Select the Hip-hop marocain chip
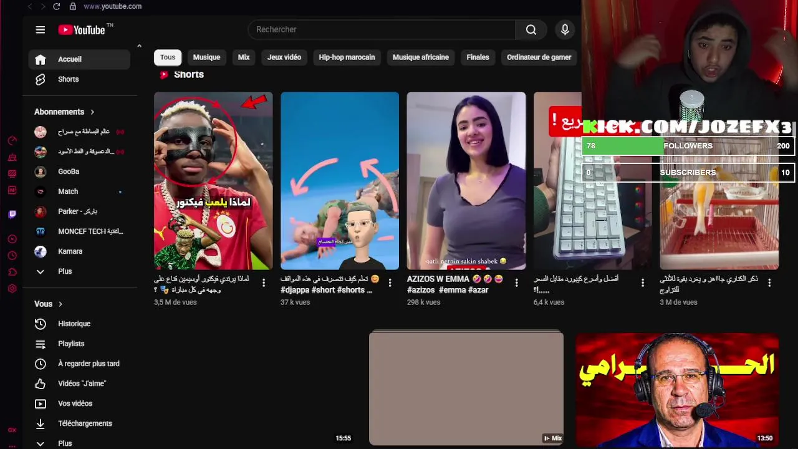Viewport: 798px width, 449px height. 347,57
